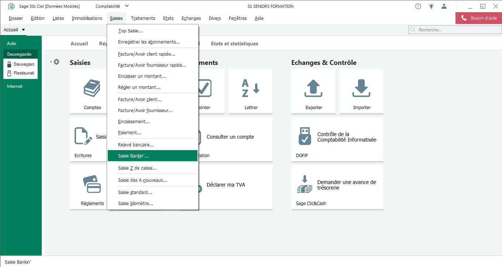The width and height of the screenshot is (502, 267).
Task: Switch to the Accueil tab
Action: [79, 44]
